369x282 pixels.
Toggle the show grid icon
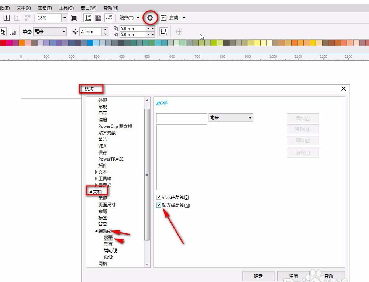(x=99, y=18)
